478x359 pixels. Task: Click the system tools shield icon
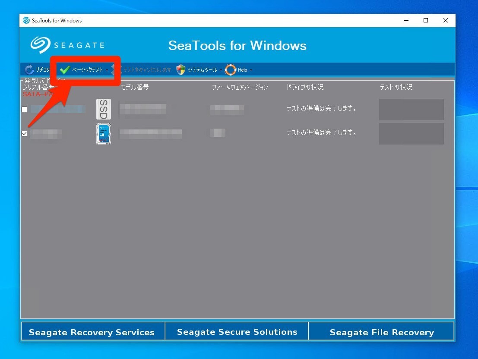point(181,70)
